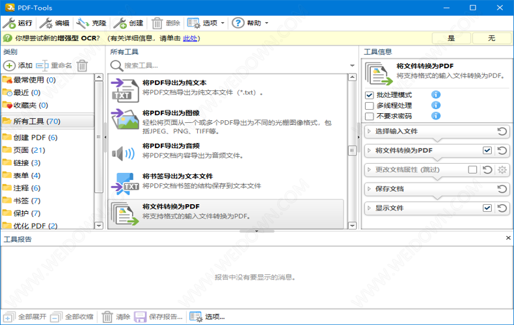
Task: Toggle the 将文件转换为PDF step checkbox
Action: [487, 150]
